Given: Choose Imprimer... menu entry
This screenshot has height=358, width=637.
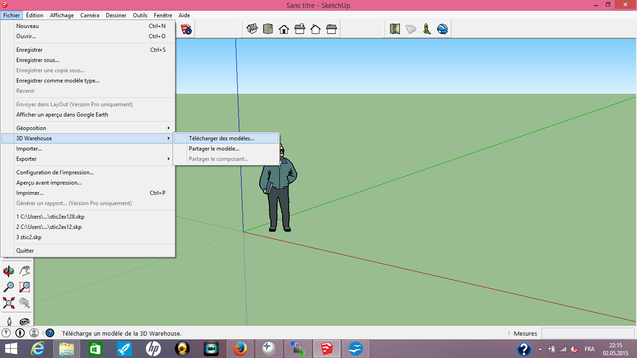Looking at the screenshot, I should (88, 193).
